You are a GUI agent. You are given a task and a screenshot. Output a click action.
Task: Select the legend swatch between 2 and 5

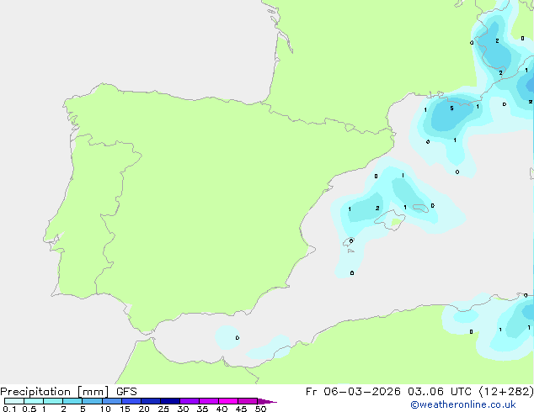72,401
